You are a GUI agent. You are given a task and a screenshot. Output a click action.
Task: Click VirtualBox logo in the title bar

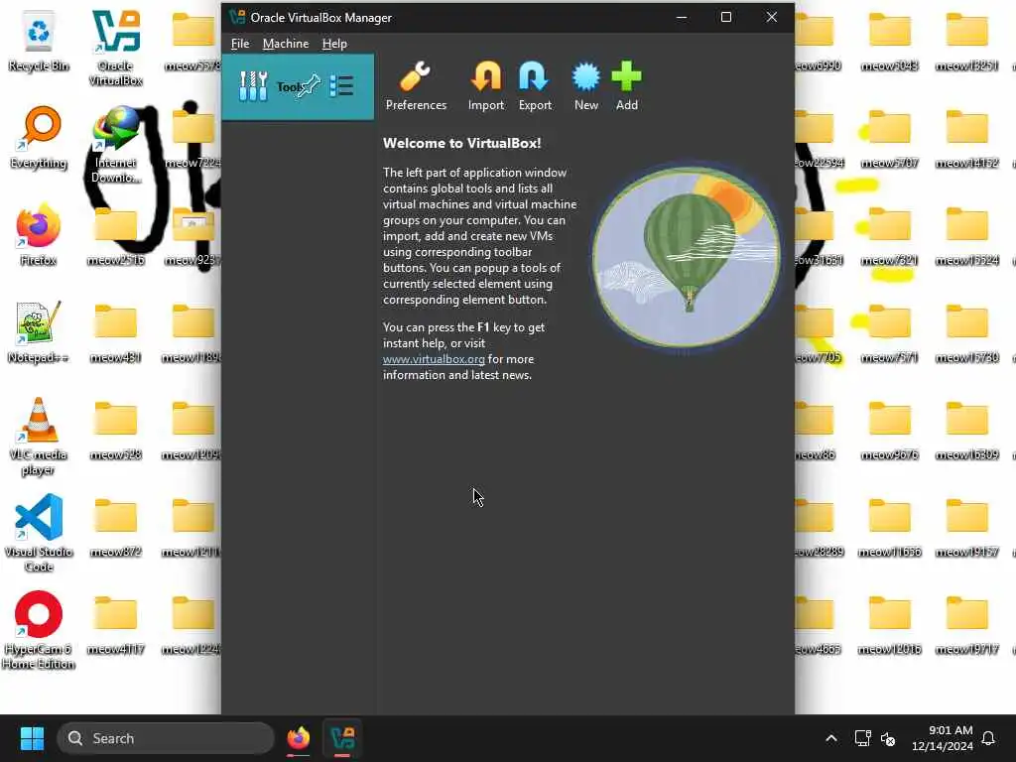click(x=237, y=18)
